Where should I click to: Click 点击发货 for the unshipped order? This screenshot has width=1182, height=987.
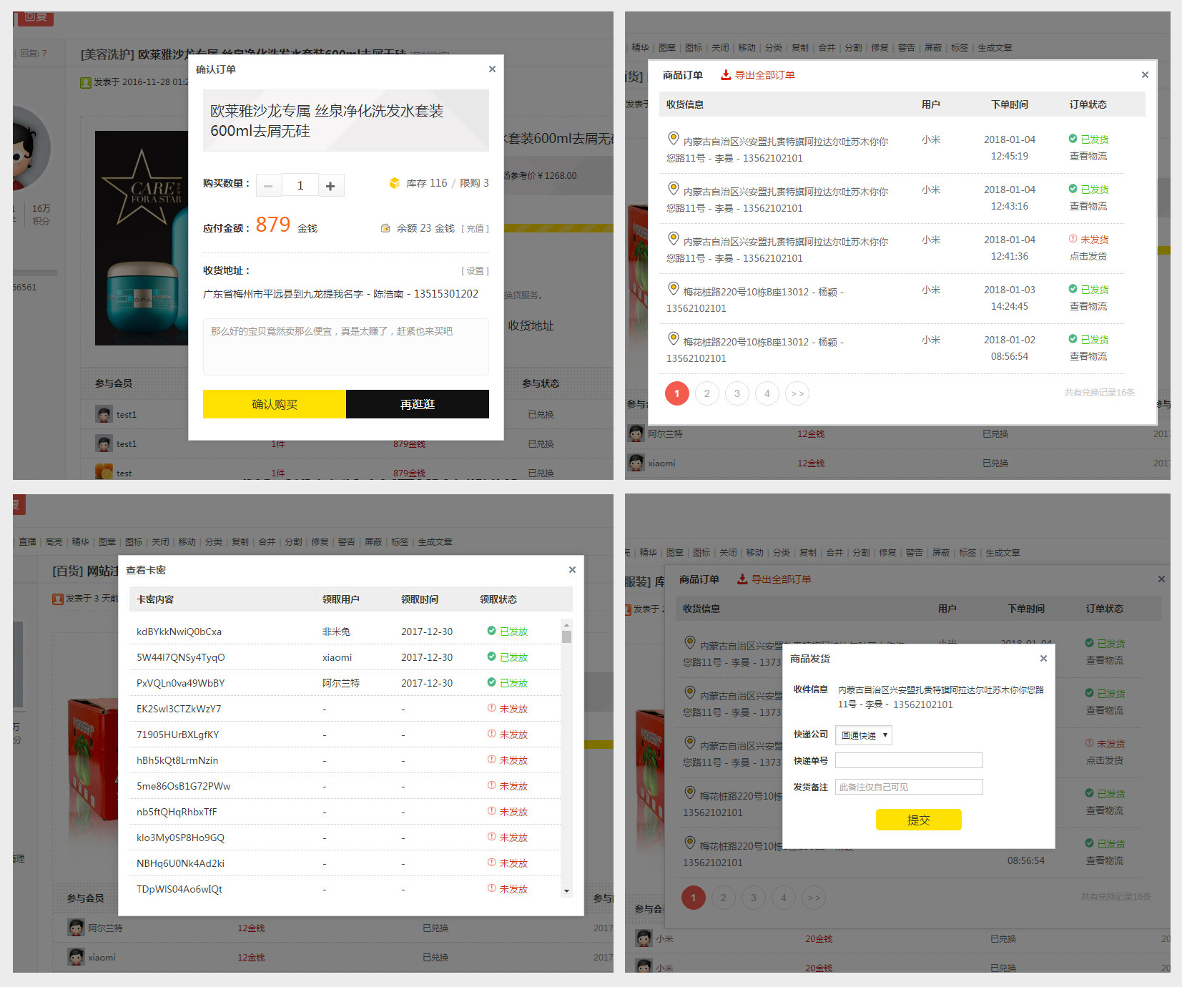point(1088,256)
